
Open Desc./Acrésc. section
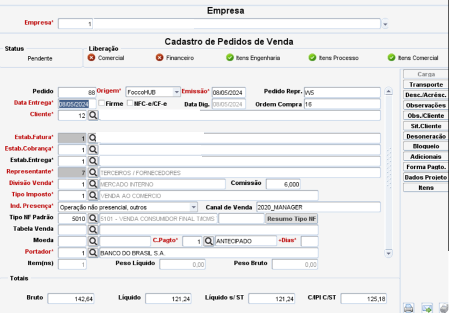[426, 95]
